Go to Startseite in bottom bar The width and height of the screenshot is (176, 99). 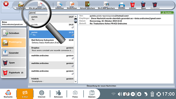(8, 94)
